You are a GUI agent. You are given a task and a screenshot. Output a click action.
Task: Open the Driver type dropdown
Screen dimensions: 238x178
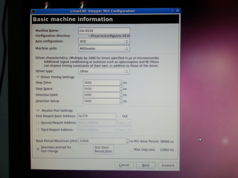pyautogui.click(x=104, y=71)
